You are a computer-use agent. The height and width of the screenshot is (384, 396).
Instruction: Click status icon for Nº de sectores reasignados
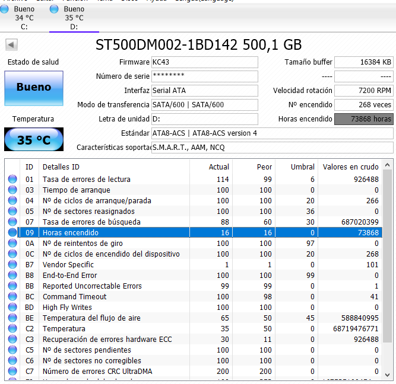point(12,212)
